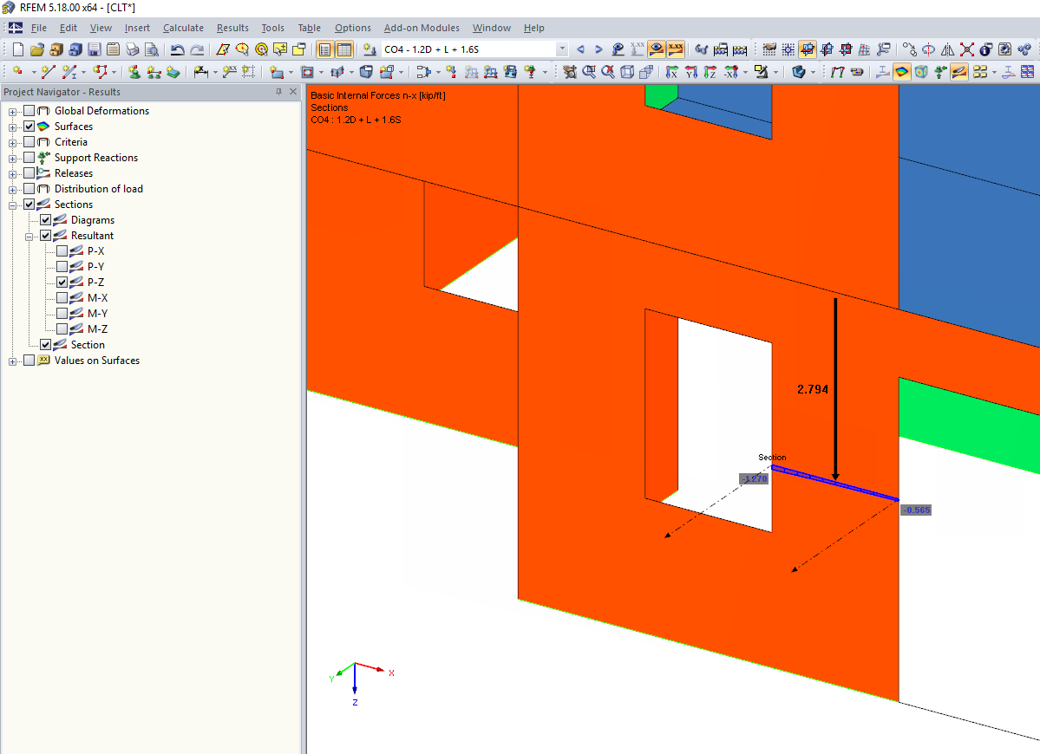Viewport: 1040px width, 754px height.
Task: Pin the Project Navigator panel
Action: click(278, 92)
